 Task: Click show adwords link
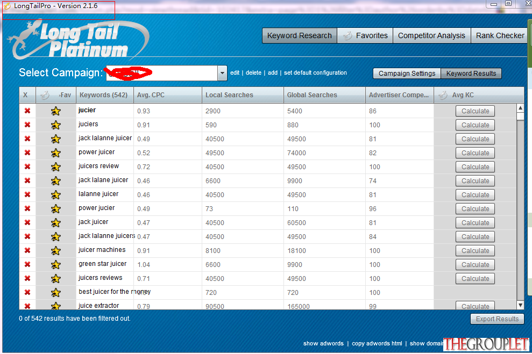(323, 343)
